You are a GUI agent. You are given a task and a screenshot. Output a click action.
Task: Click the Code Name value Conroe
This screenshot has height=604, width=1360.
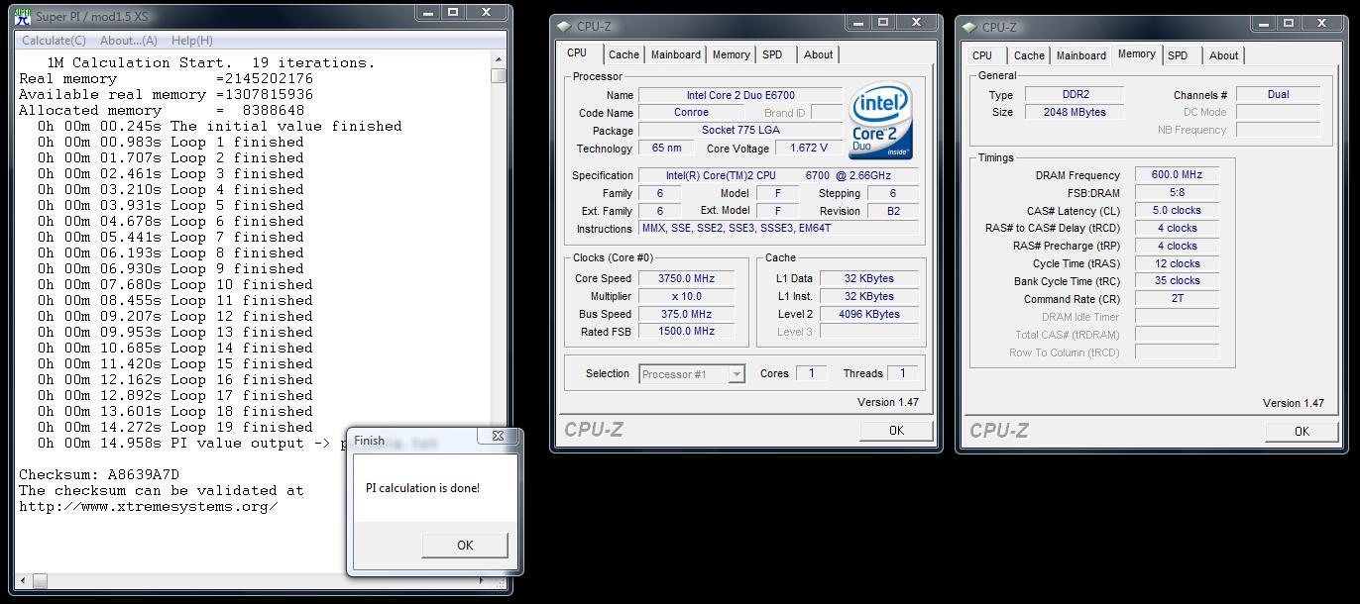(x=691, y=113)
